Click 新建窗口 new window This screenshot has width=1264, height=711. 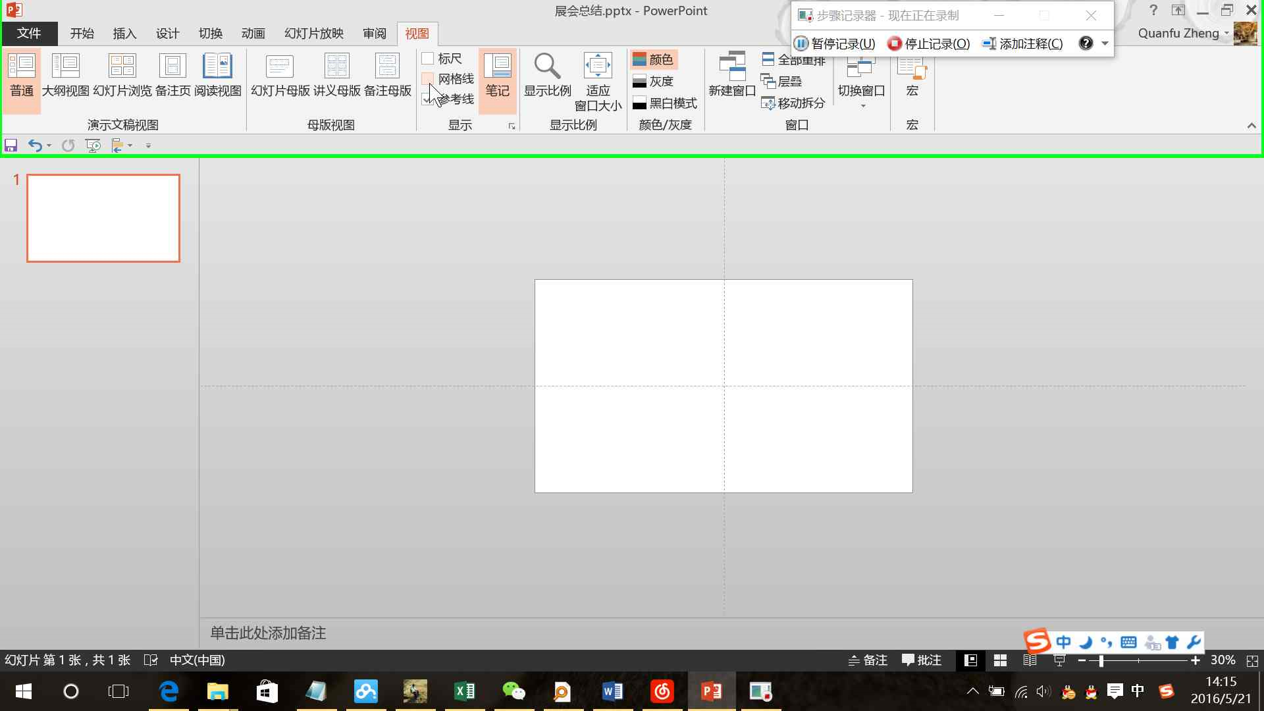(732, 76)
